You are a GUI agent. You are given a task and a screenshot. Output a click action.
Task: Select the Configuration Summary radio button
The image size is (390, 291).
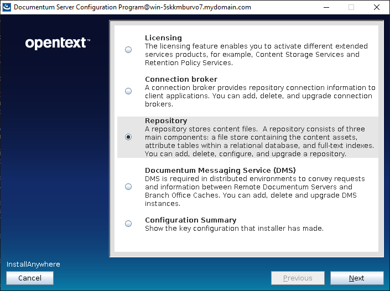(128, 224)
